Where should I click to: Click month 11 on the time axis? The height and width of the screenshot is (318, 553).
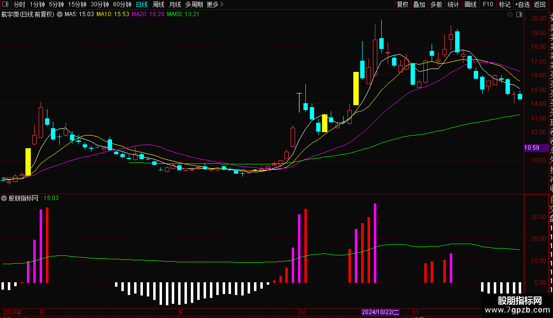tap(416, 312)
